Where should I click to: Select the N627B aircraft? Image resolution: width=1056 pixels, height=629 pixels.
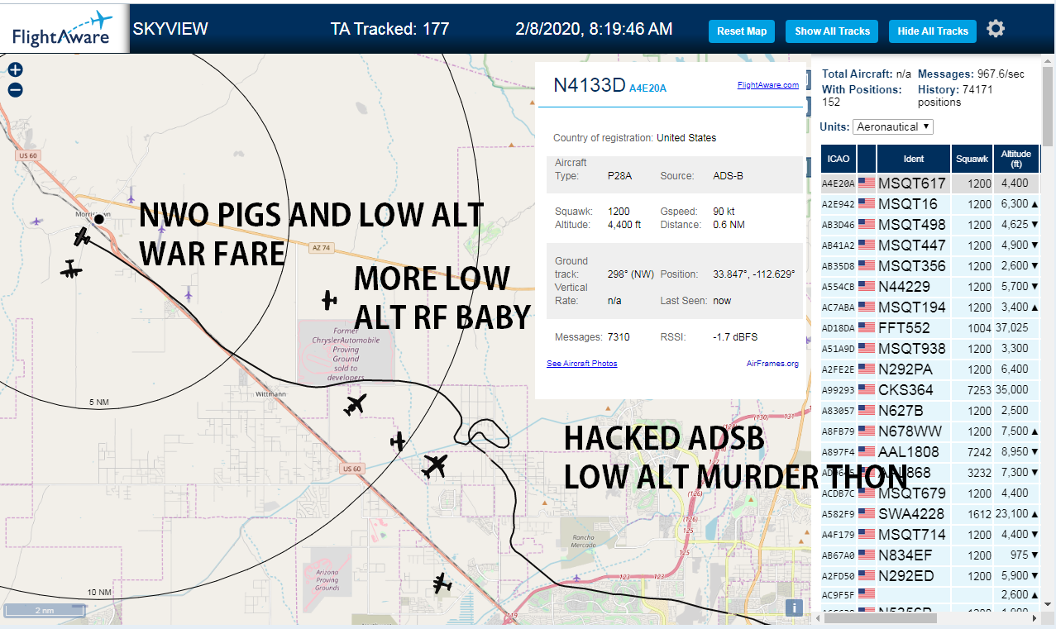point(929,411)
